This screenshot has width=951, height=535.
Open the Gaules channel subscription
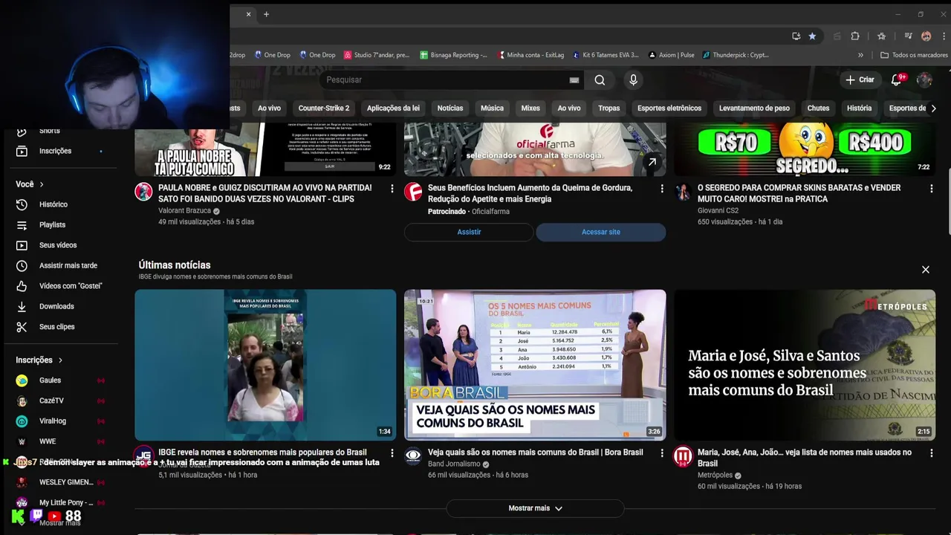click(x=59, y=380)
